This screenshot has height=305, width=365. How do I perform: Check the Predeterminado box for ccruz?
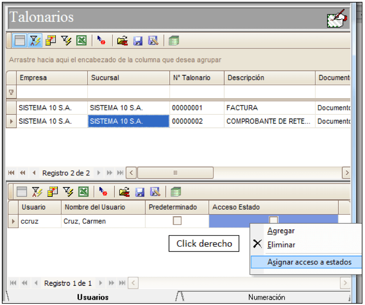pos(177,220)
